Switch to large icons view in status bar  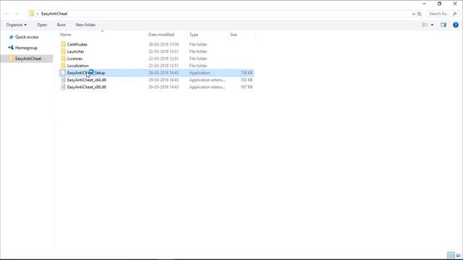[458, 255]
